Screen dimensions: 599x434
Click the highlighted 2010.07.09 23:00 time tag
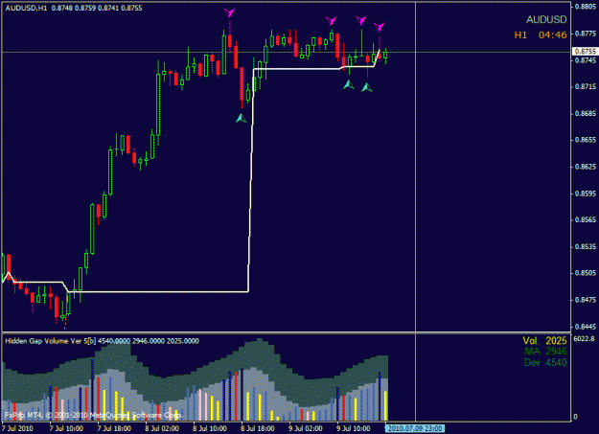tap(414, 428)
